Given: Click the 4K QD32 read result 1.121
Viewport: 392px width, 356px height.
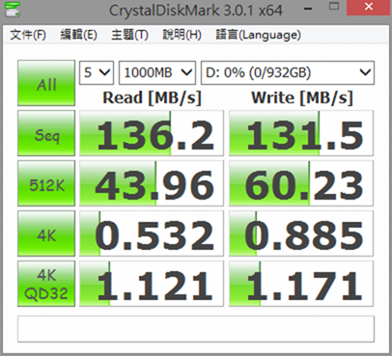Looking at the screenshot, I should 152,284.
